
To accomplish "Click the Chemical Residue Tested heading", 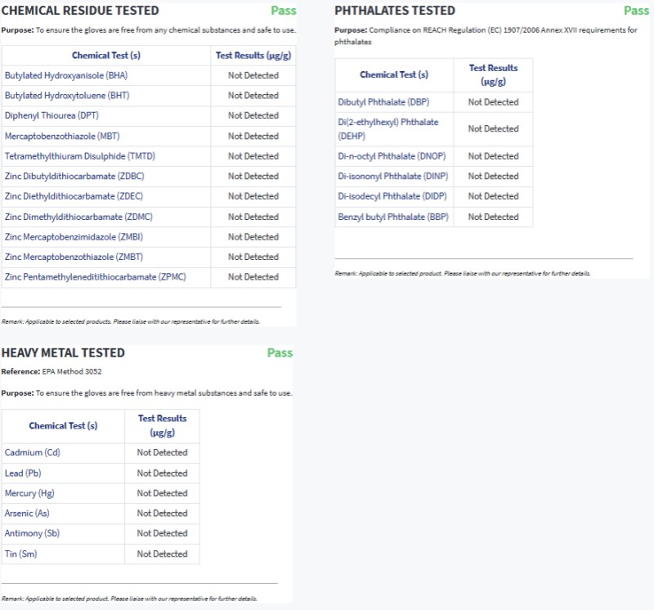I will (x=80, y=11).
